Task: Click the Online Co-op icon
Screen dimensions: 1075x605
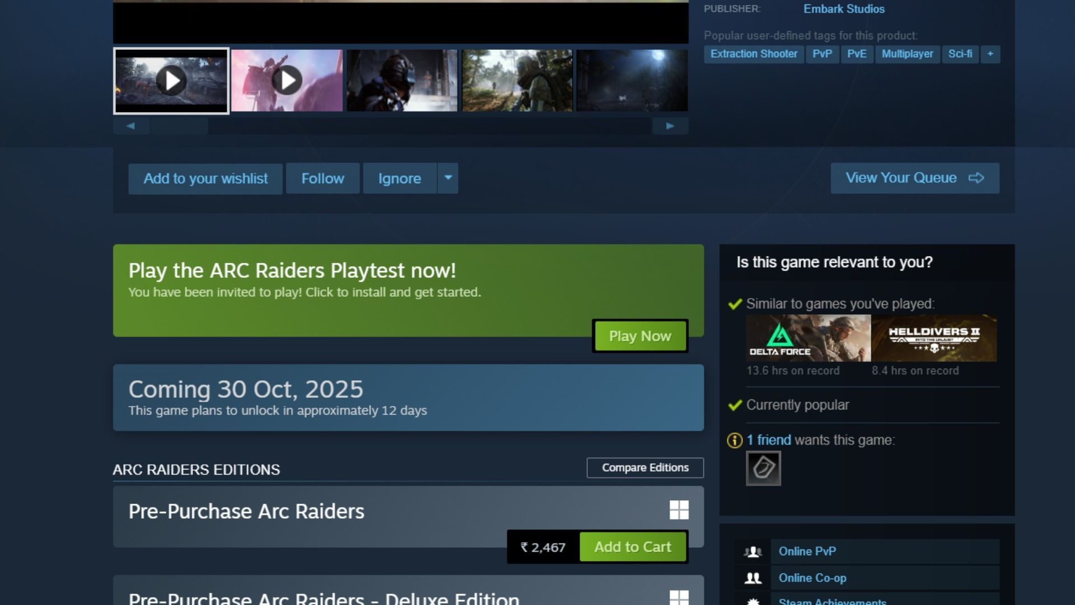Action: 753,578
